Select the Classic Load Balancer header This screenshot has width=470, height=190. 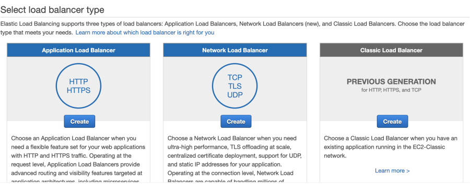pos(391,50)
